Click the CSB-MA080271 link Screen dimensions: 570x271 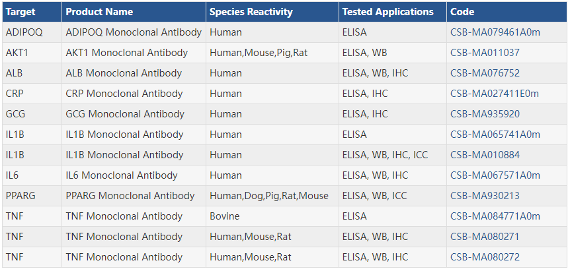pyautogui.click(x=485, y=237)
